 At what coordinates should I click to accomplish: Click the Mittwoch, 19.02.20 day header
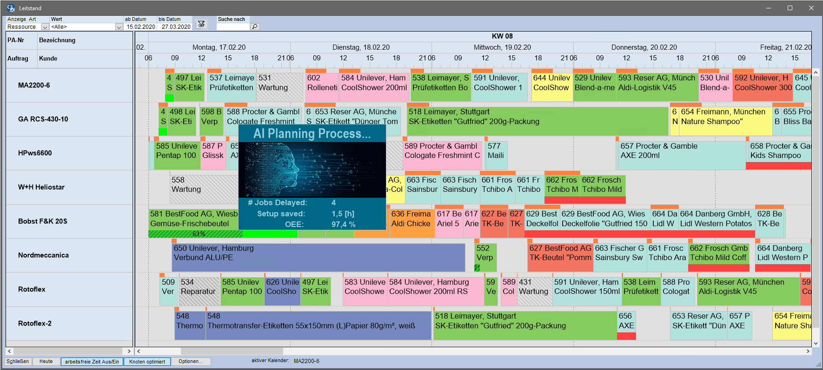pos(502,47)
